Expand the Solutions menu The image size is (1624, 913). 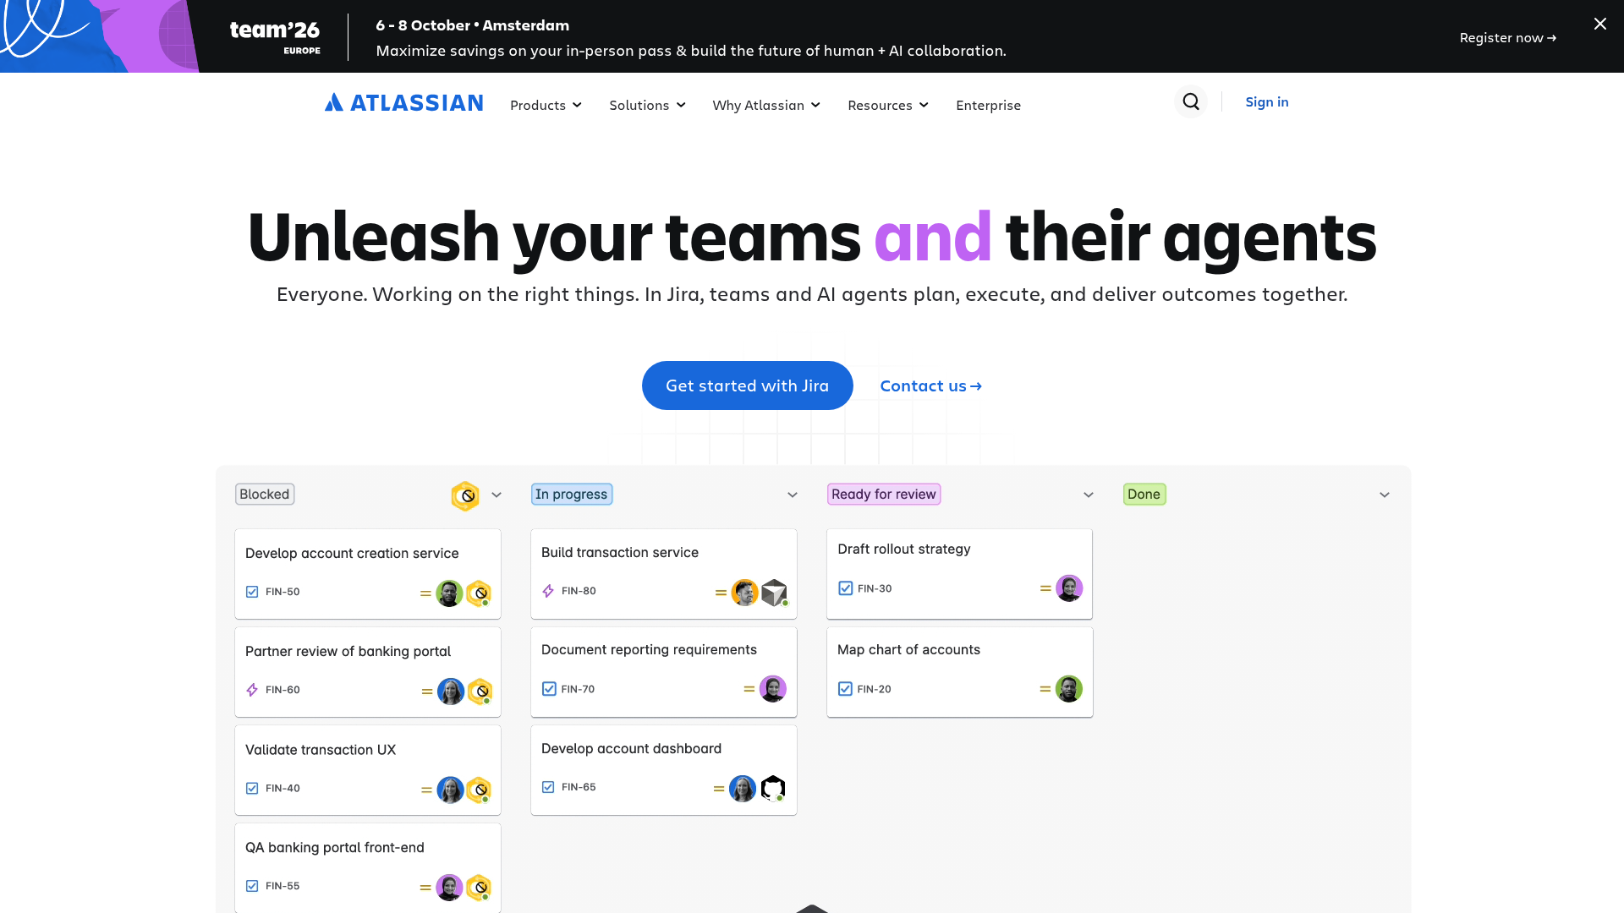click(x=647, y=105)
